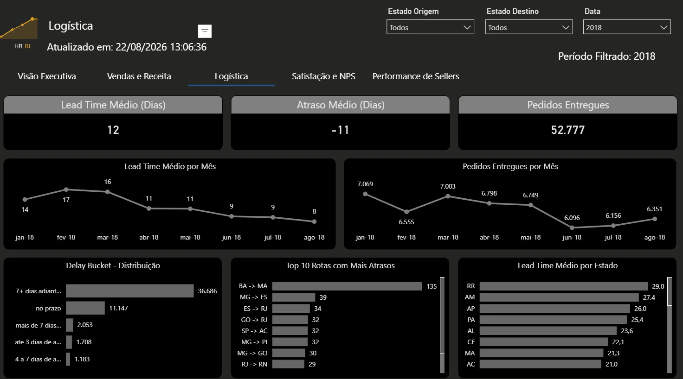Open Satisfação e NPS tab
Screen dimensions: 683x379
tap(323, 76)
